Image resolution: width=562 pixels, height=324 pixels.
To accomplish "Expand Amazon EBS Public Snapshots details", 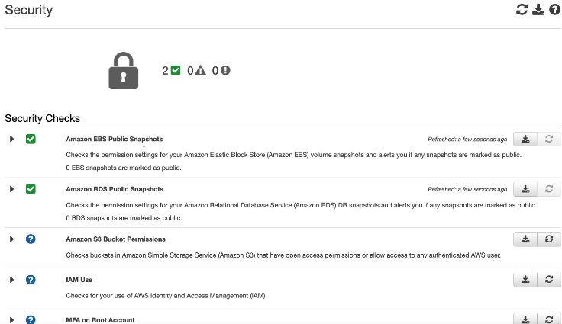I will click(x=11, y=139).
